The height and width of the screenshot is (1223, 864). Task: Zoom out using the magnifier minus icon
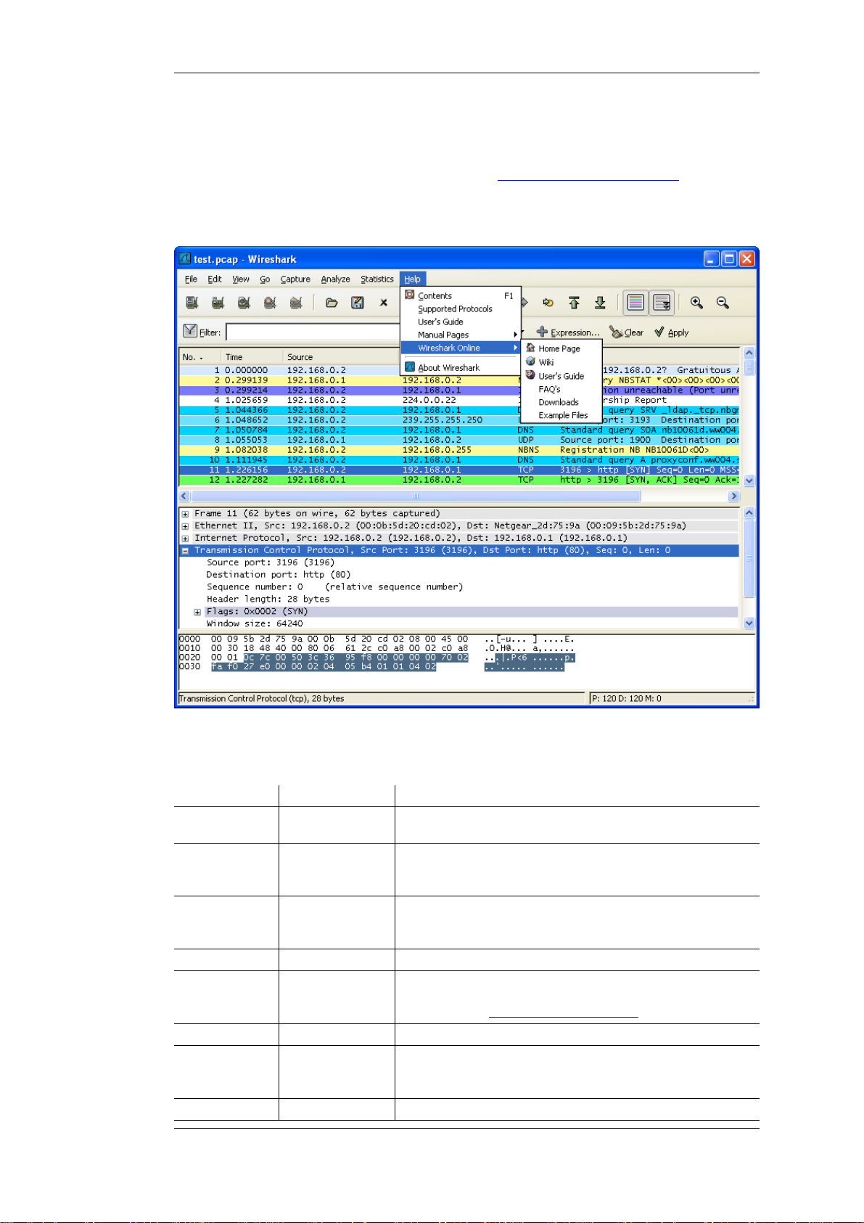pos(723,303)
